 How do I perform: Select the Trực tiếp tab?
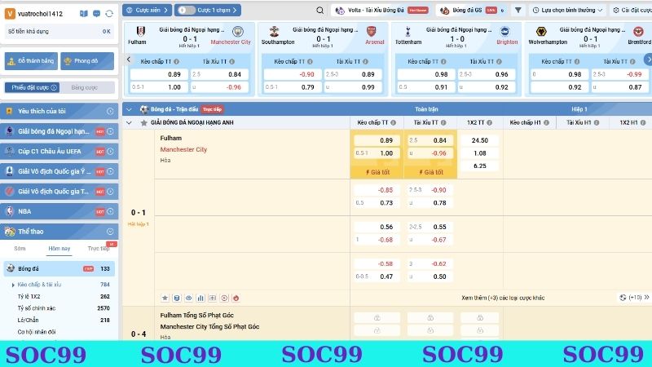98,249
